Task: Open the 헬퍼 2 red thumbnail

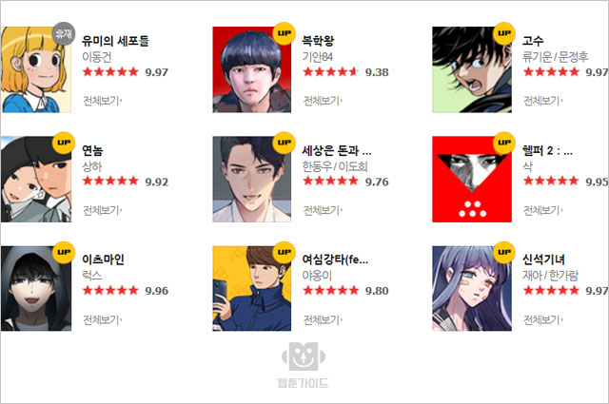Action: [x=472, y=179]
